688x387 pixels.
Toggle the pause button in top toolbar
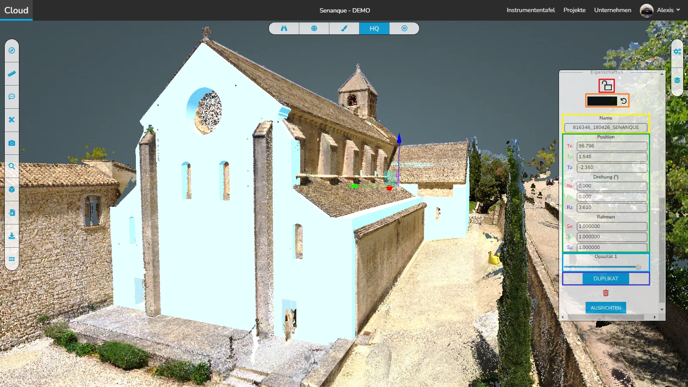[x=404, y=28]
